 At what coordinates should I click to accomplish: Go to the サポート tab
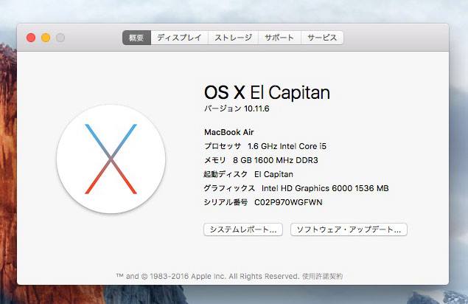[x=279, y=38]
